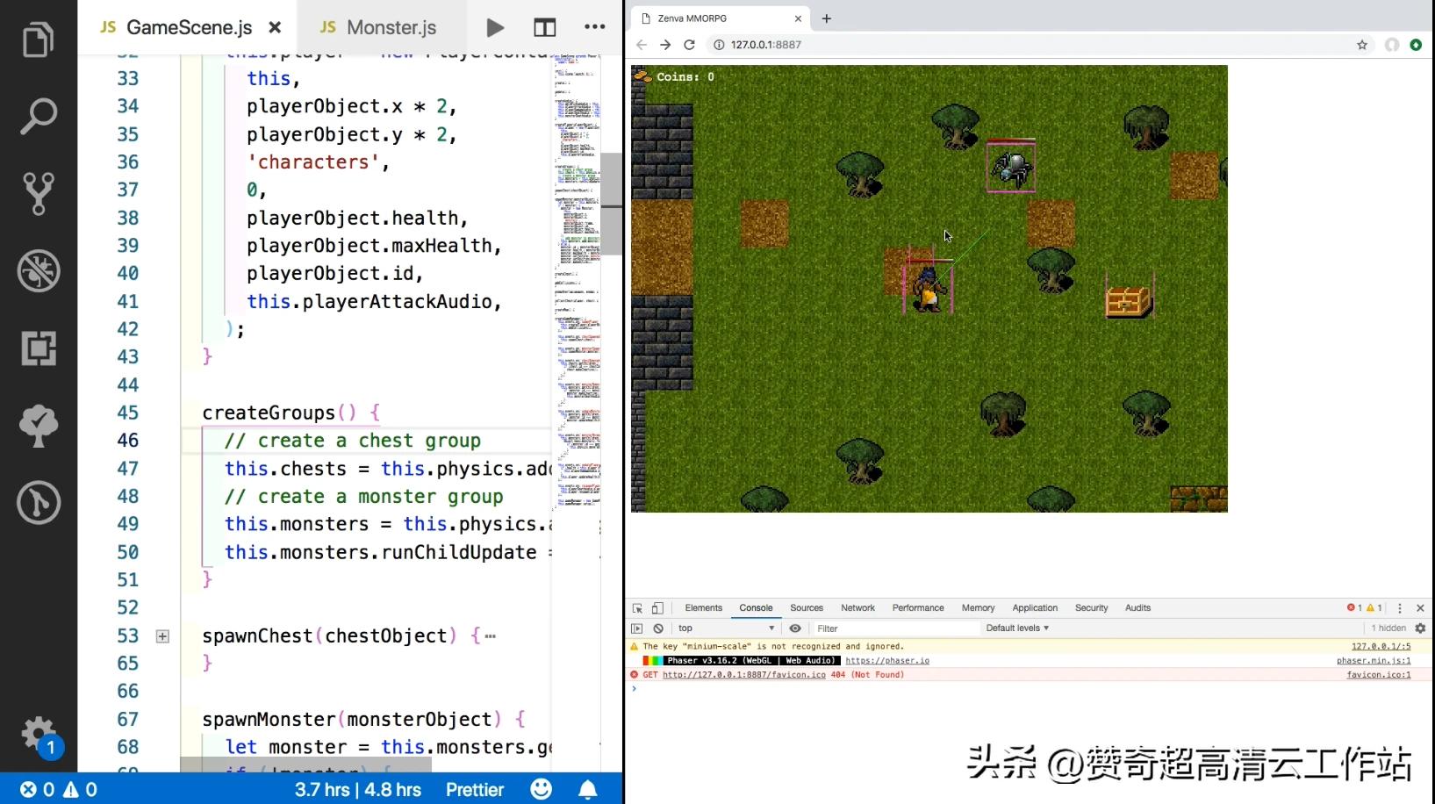The image size is (1435, 804).
Task: Switch to the GameScene.js tab
Action: coord(188,27)
